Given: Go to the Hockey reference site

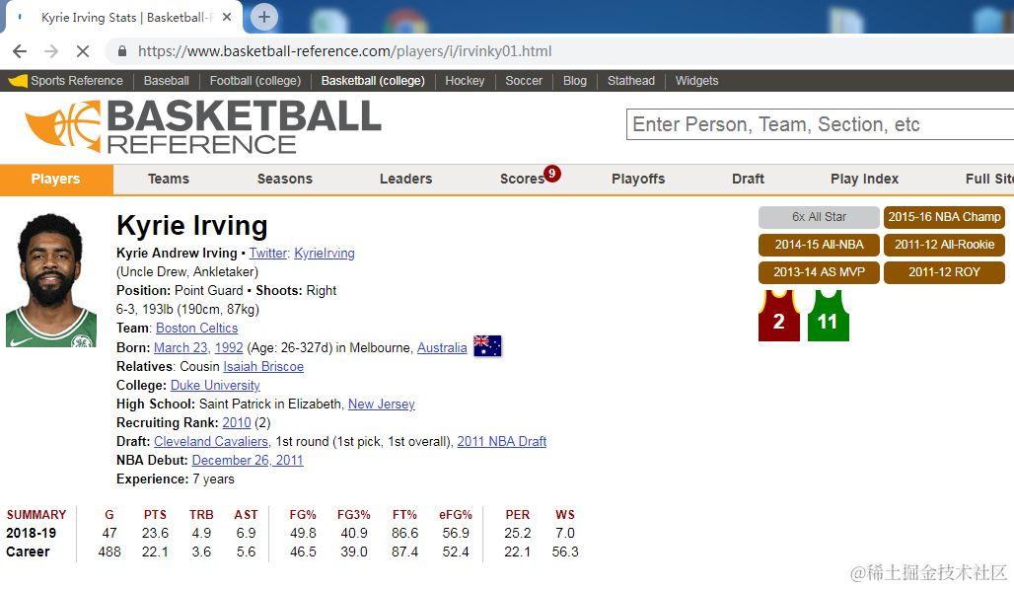Looking at the screenshot, I should [465, 81].
